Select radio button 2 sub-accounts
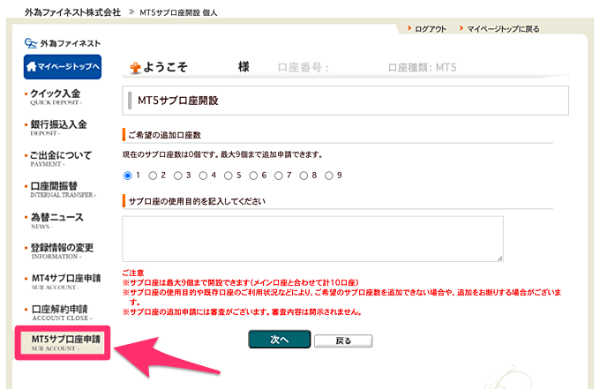 tap(153, 176)
